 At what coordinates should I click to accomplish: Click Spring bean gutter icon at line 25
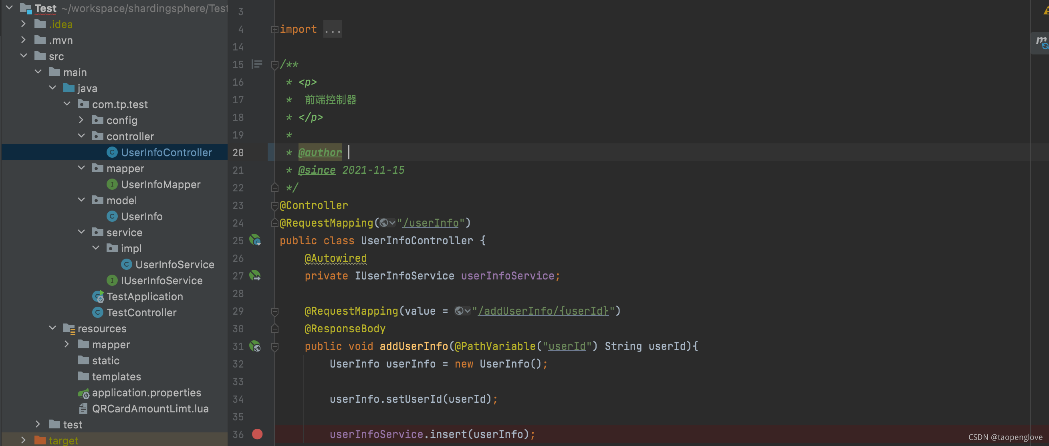point(255,241)
